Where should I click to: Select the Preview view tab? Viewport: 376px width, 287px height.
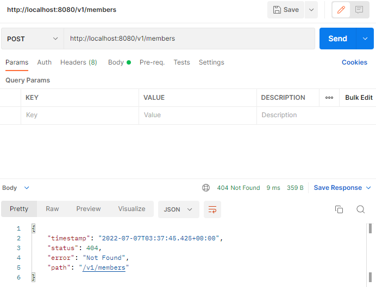pos(89,209)
